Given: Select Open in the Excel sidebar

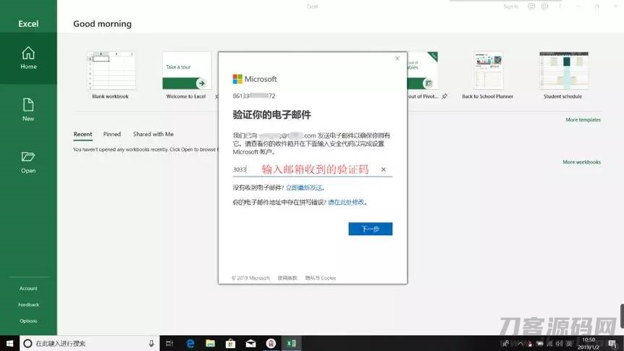Looking at the screenshot, I should (x=28, y=162).
